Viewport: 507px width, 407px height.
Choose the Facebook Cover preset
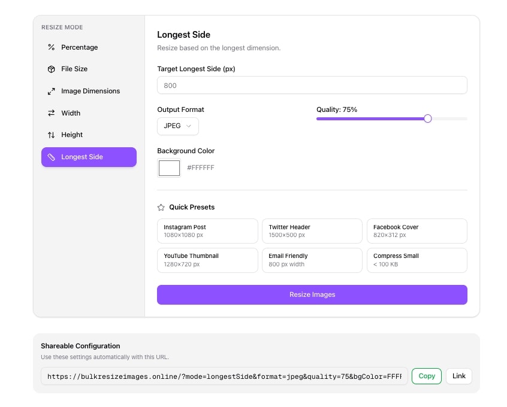[x=417, y=231]
